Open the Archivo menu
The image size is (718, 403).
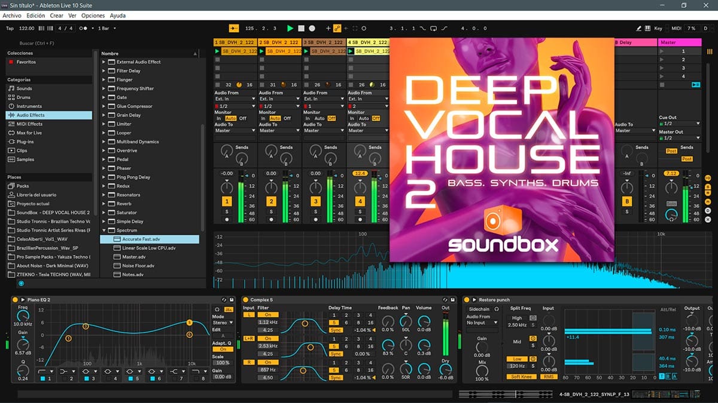(x=12, y=16)
